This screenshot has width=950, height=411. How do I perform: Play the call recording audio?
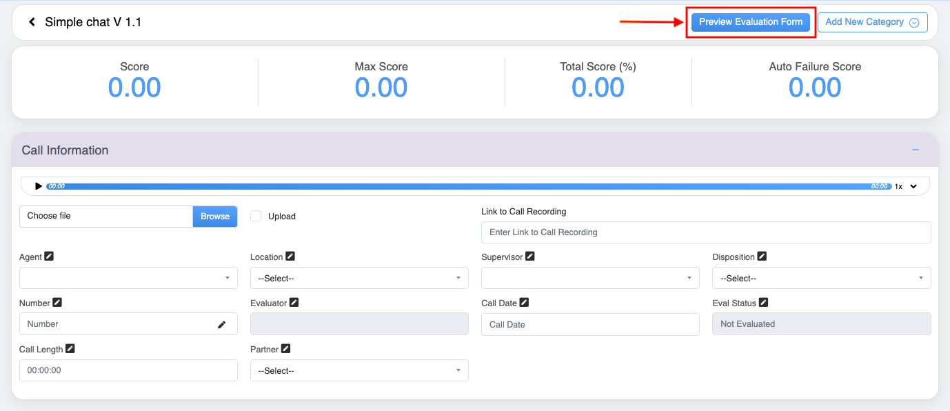click(39, 186)
